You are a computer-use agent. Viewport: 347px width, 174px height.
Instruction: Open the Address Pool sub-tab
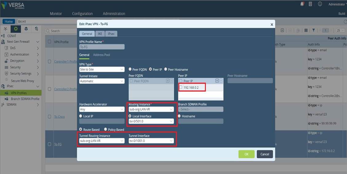click(102, 55)
